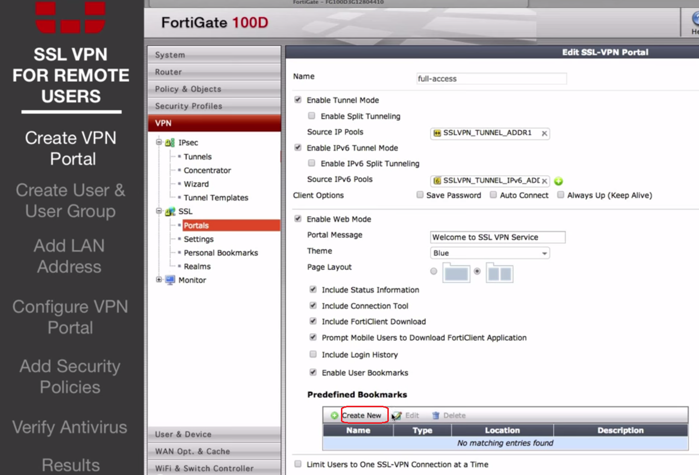Open the System menu section
The height and width of the screenshot is (475, 699).
pyautogui.click(x=214, y=55)
